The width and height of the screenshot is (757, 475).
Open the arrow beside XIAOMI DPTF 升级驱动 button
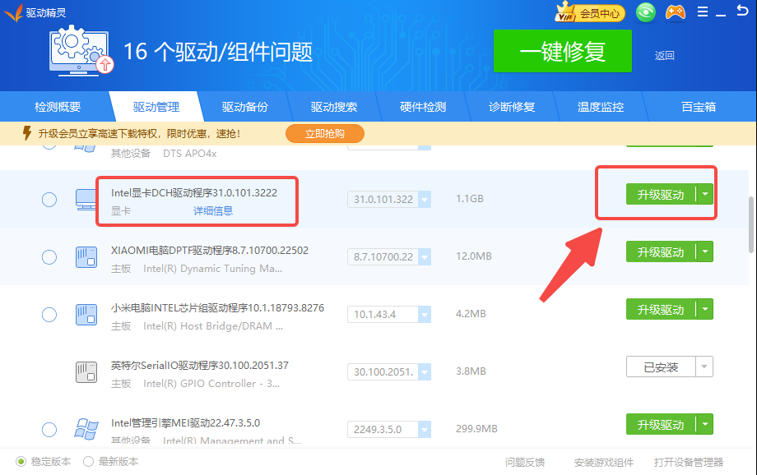(x=705, y=252)
